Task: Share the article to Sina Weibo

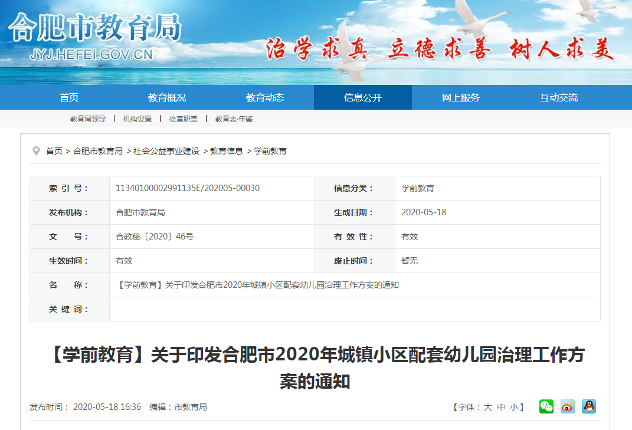Action: pos(567,406)
